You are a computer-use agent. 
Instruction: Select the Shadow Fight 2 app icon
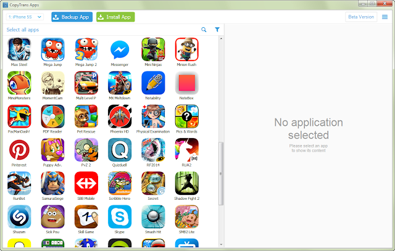tap(186, 183)
